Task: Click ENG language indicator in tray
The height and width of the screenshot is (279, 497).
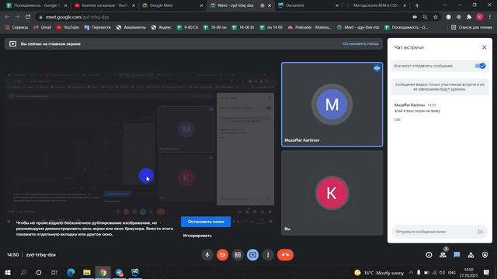Action: coord(452,273)
